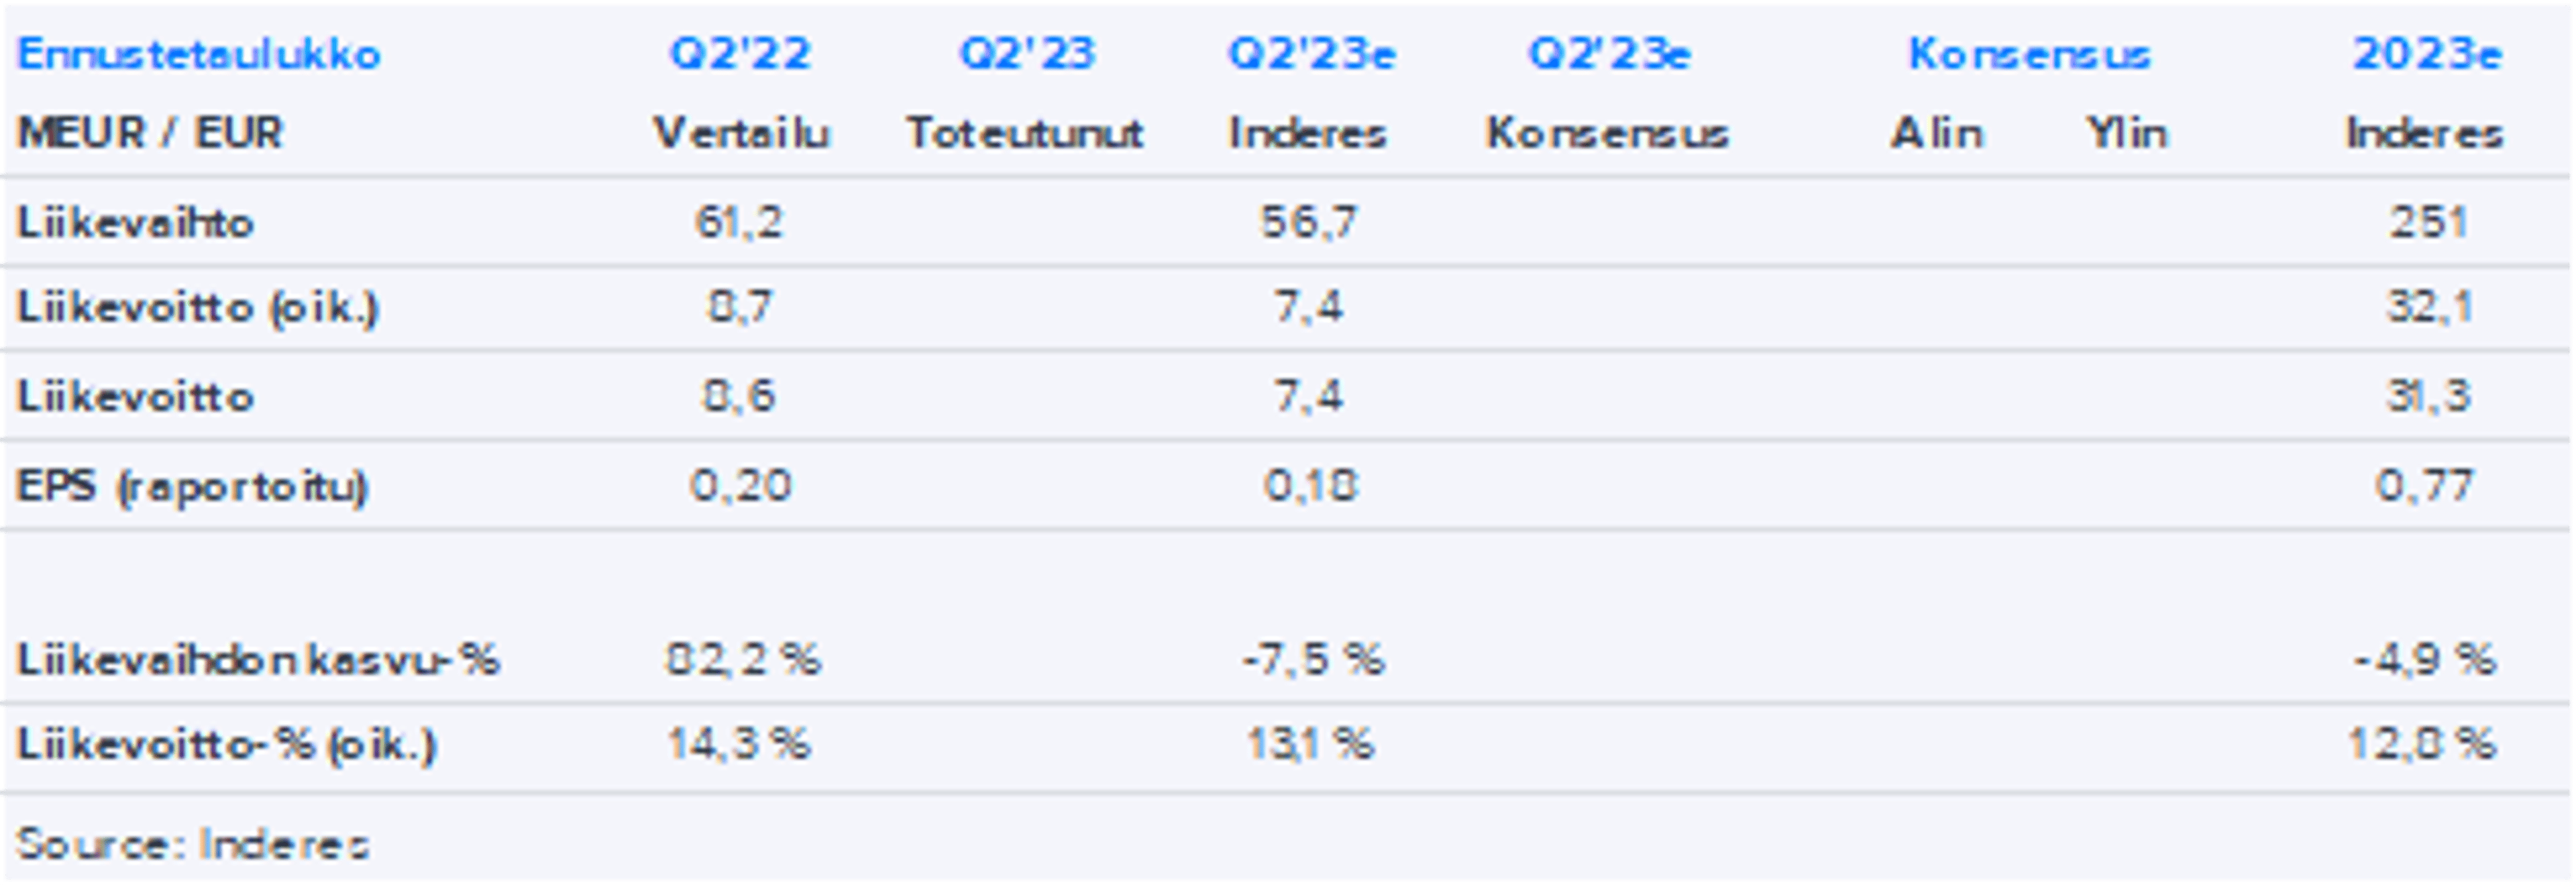Click the Toteutunut column subheader
Screen dimensions: 2576x885
point(1025,133)
